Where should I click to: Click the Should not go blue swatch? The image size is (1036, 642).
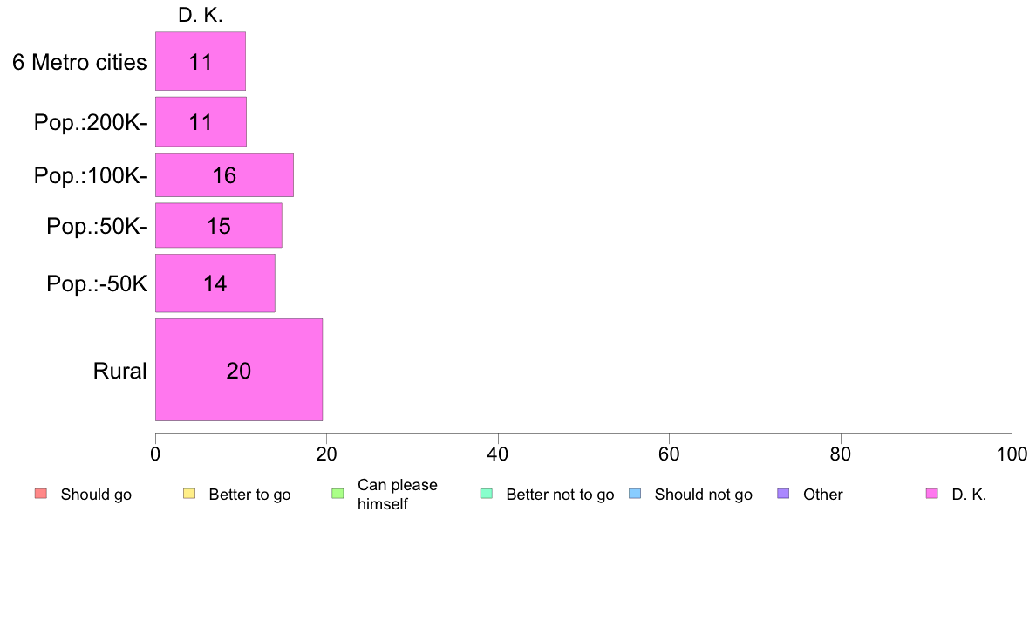pos(635,494)
